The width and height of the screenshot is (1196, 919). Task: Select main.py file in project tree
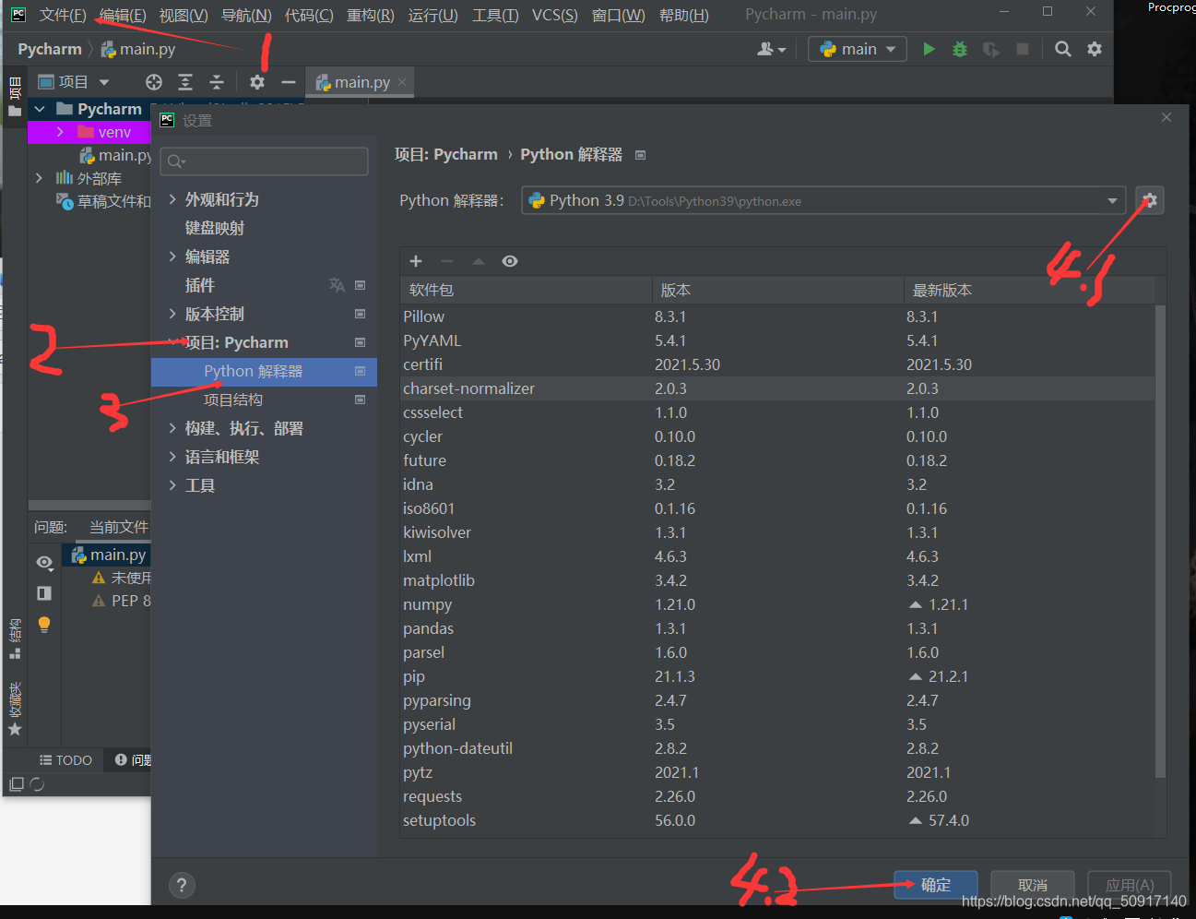[117, 155]
